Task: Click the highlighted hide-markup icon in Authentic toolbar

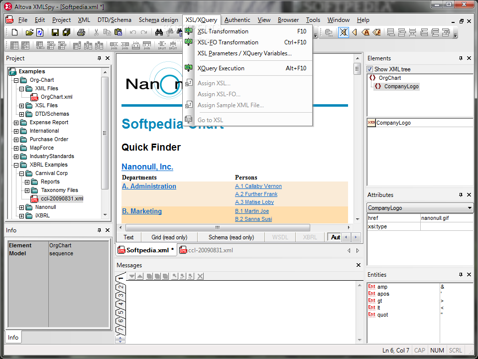Action: coord(343,32)
